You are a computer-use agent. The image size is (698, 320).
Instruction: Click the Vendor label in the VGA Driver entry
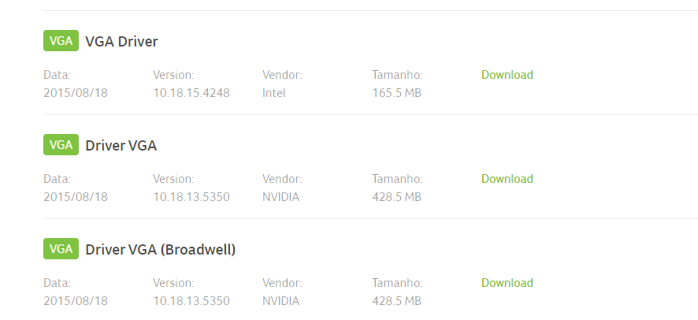click(x=282, y=75)
